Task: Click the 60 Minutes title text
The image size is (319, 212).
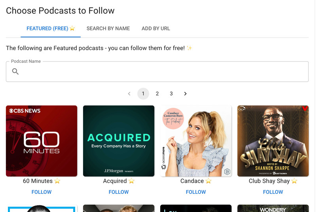Action: (38, 181)
